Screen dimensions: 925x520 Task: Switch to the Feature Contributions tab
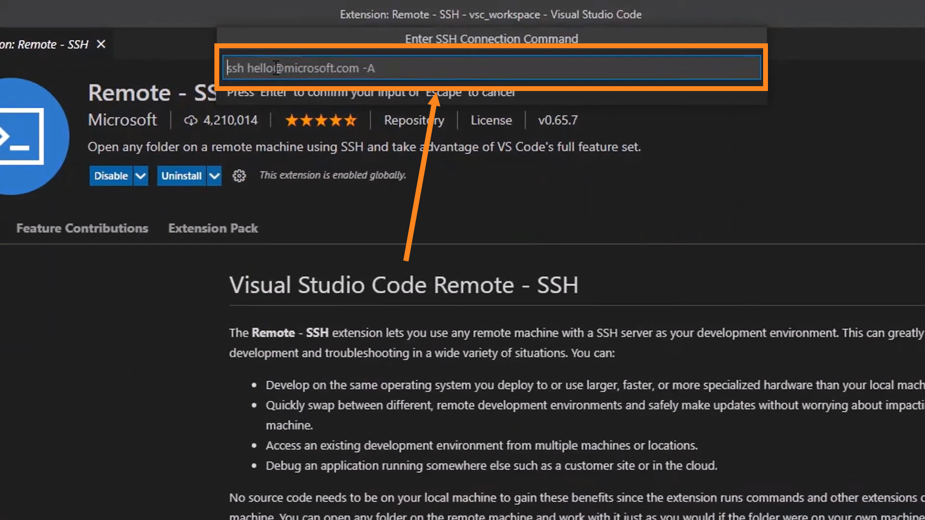[x=82, y=228]
